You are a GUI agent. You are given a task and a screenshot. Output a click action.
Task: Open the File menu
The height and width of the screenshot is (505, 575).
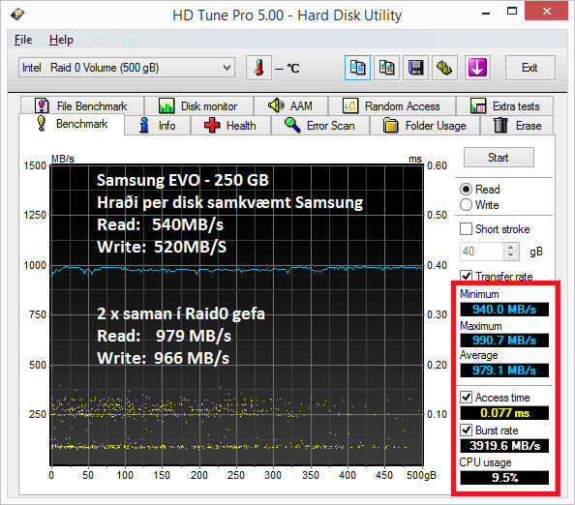[23, 40]
